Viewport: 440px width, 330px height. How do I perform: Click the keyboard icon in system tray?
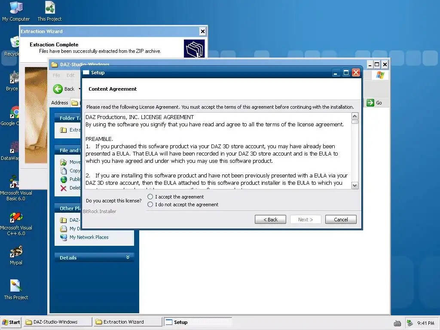pyautogui.click(x=397, y=323)
